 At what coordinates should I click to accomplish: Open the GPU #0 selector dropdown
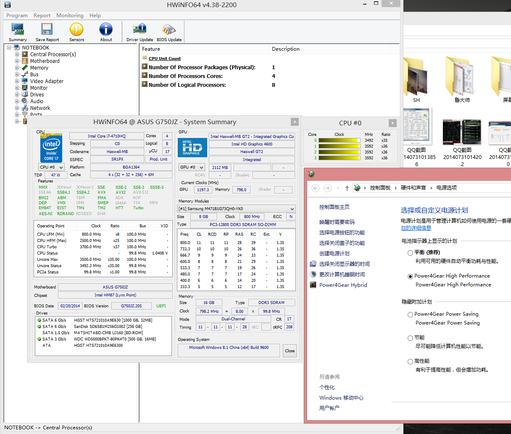pos(192,167)
